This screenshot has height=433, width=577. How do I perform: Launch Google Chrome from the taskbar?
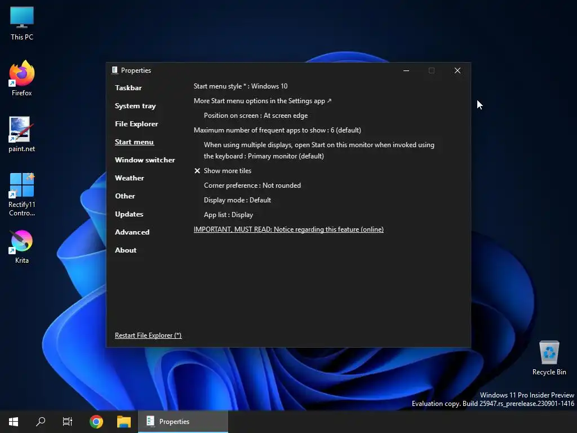click(x=96, y=422)
